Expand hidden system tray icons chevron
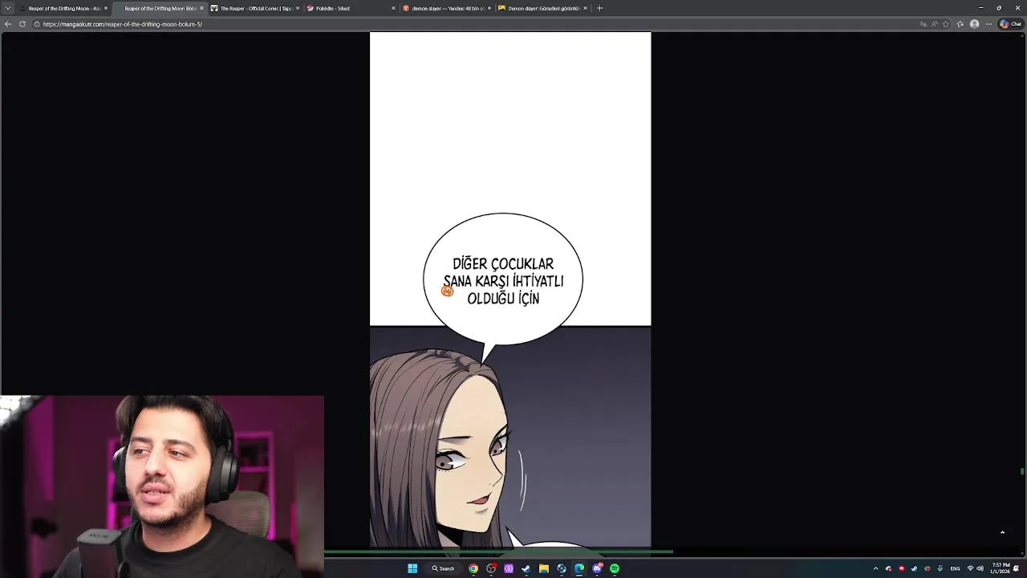This screenshot has height=578, width=1027. point(875,568)
